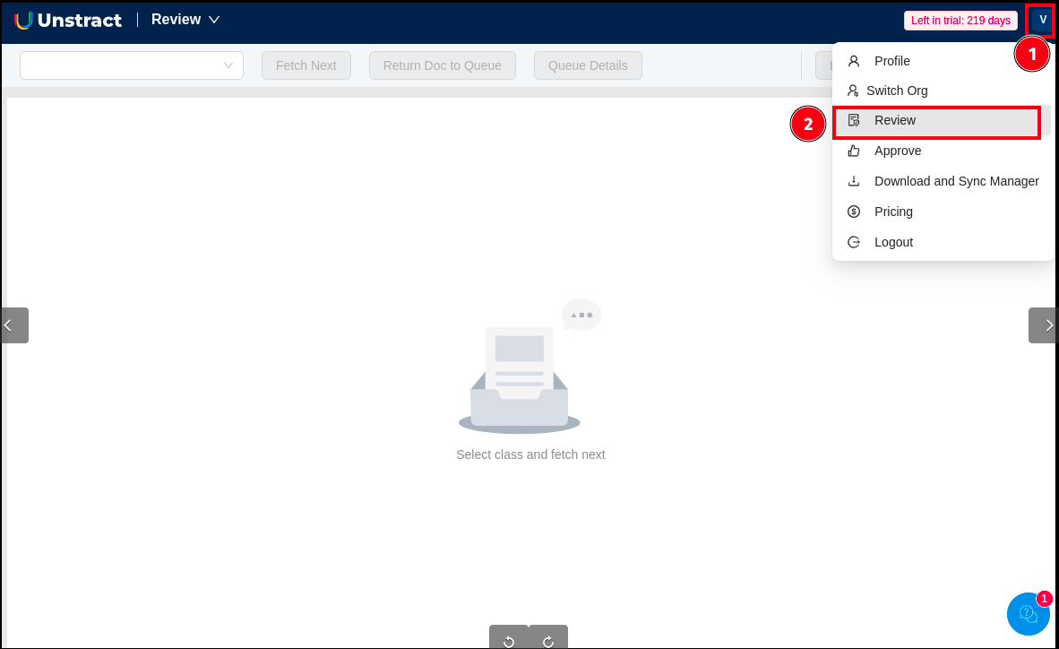Click the Logout icon
Image resolution: width=1059 pixels, height=649 pixels.
coord(854,242)
